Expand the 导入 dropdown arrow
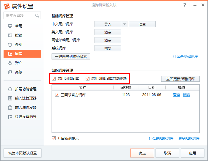This screenshot has width=208, height=161. [x=124, y=24]
